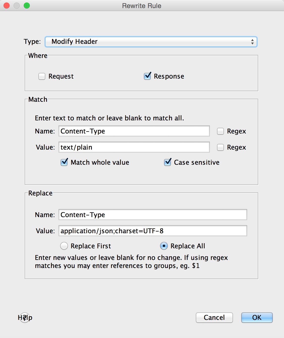Image resolution: width=284 pixels, height=338 pixels.
Task: Toggle the Match whole value checkbox
Action: (64, 162)
